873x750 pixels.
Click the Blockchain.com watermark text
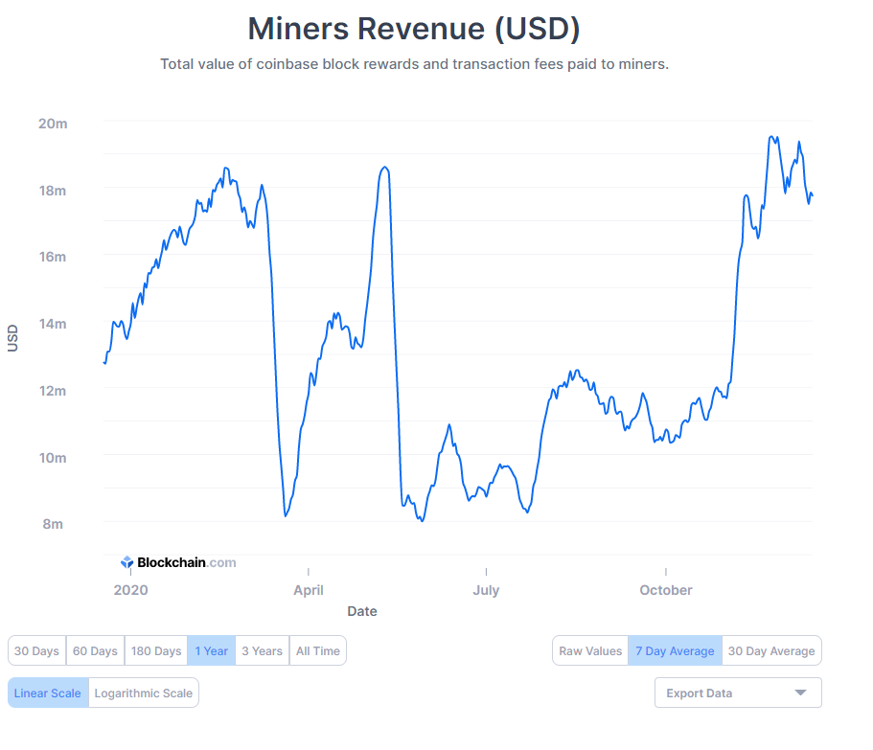187,563
